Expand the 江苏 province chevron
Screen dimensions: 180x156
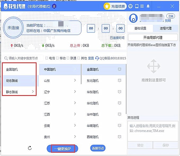(75, 103)
